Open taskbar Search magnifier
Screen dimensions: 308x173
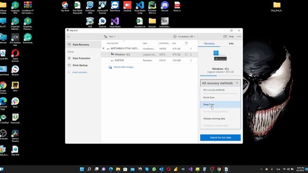(89, 169)
